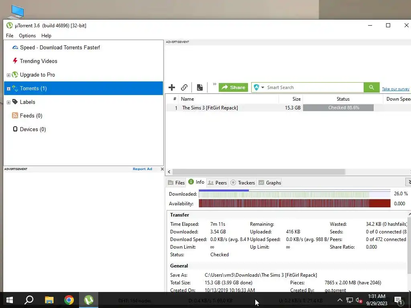411x308 pixels.
Task: Select the Torrents (1) sidebar item
Action: click(x=83, y=88)
